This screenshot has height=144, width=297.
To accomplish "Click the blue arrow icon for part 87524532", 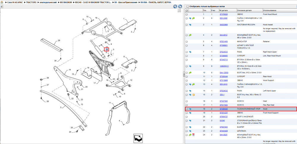I will pyautogui.click(x=190, y=91).
